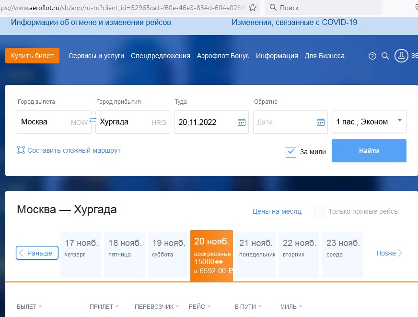The width and height of the screenshot is (418, 317).
Task: Open calendar icon in return date field
Action: [321, 122]
